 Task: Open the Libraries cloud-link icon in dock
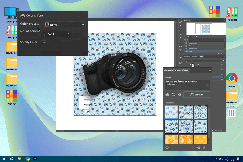[x=180, y=46]
